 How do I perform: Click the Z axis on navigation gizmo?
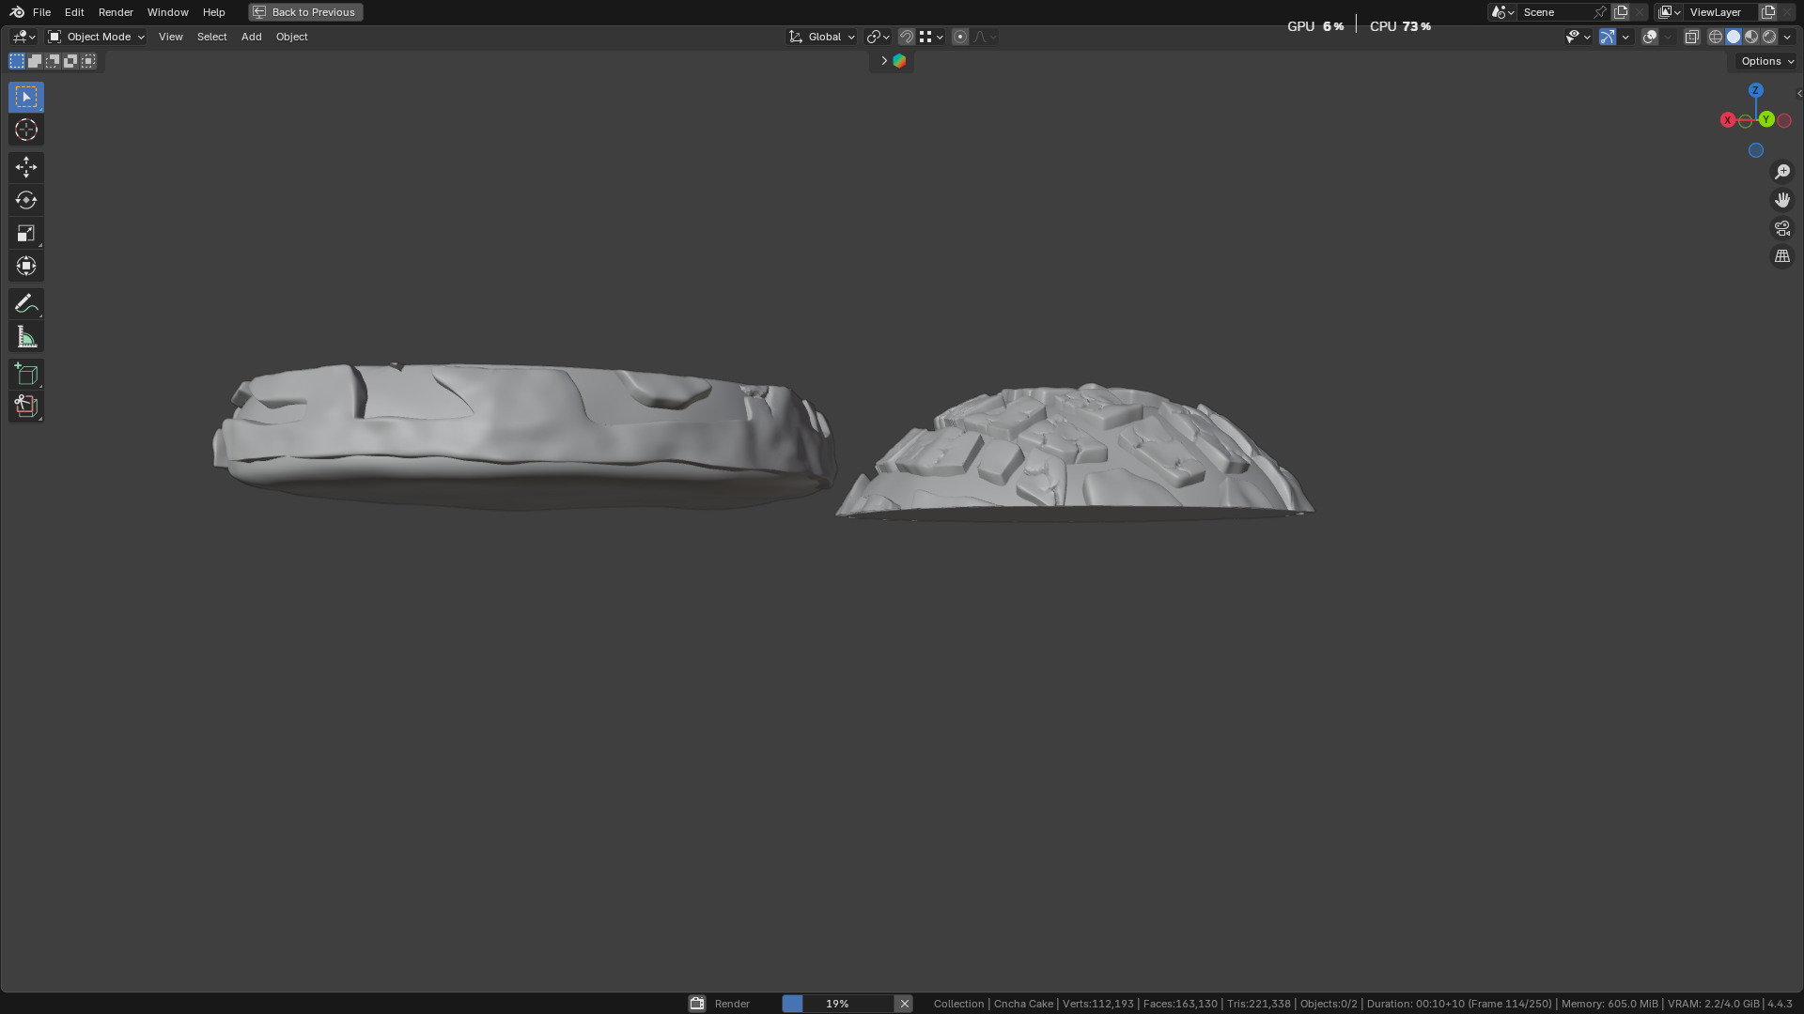click(1755, 90)
